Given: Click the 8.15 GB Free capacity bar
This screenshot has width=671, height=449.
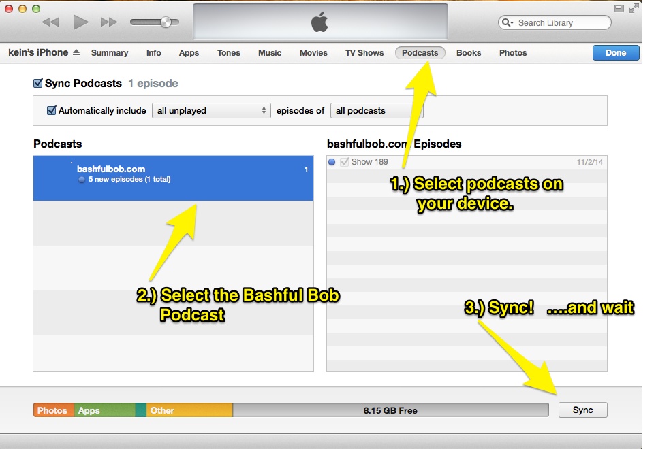Looking at the screenshot, I should pyautogui.click(x=391, y=410).
